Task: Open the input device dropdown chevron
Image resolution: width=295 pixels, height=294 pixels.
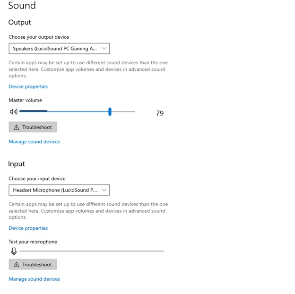Action: click(x=104, y=190)
